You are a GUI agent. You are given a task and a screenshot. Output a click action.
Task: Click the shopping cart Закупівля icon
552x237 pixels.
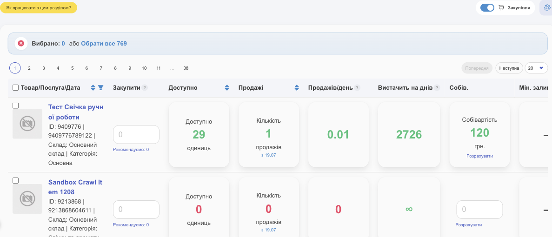501,8
